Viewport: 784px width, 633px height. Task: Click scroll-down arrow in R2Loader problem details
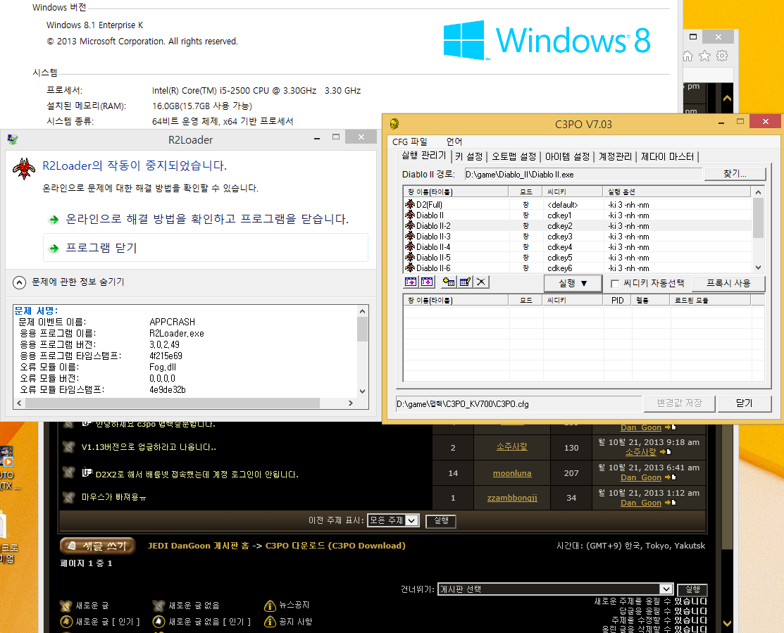(363, 391)
